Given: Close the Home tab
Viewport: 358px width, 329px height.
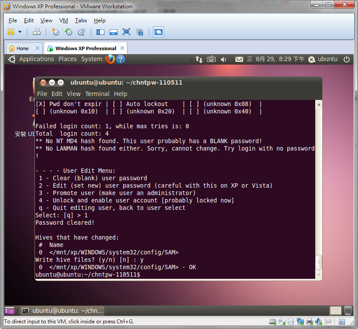Looking at the screenshot, I should tap(38, 48).
